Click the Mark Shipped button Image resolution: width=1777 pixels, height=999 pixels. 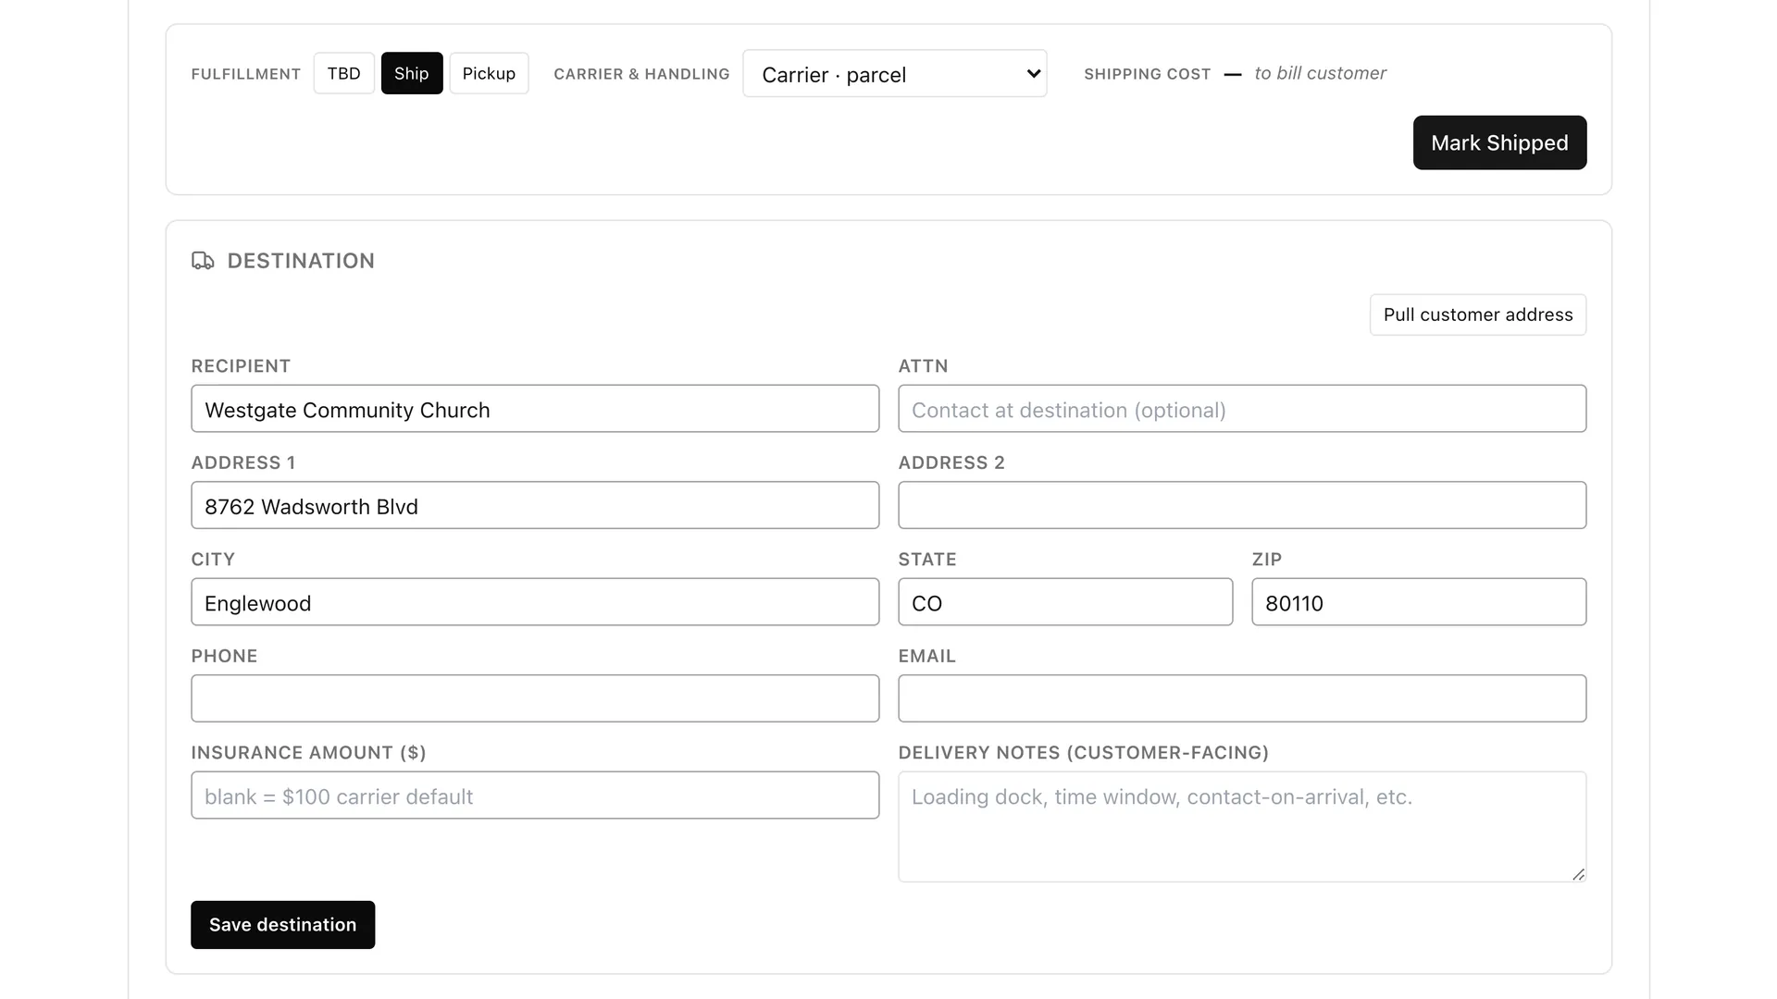1499,142
